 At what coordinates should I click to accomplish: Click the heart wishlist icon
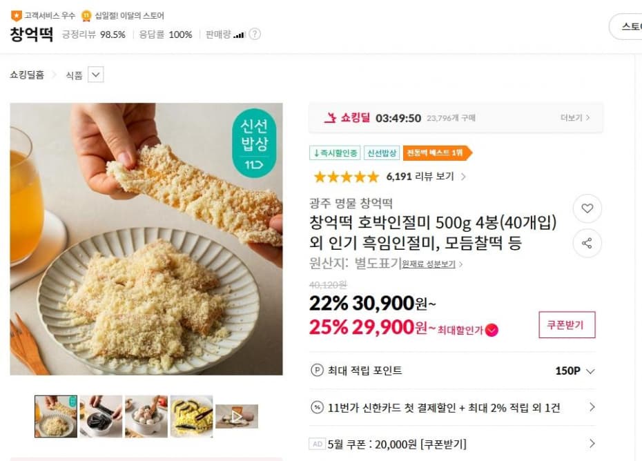[587, 208]
